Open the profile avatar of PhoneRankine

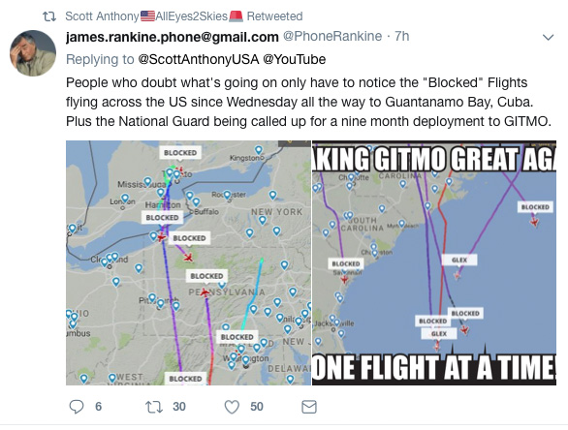33,53
